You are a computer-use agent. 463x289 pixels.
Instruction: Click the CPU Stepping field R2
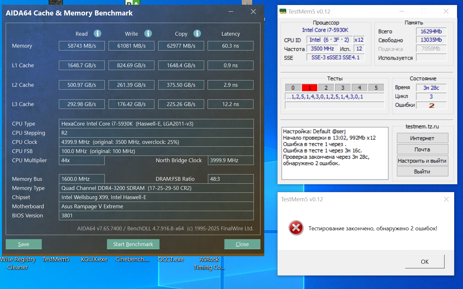(x=156, y=133)
